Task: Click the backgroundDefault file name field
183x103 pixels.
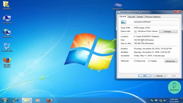Action: click(156, 22)
